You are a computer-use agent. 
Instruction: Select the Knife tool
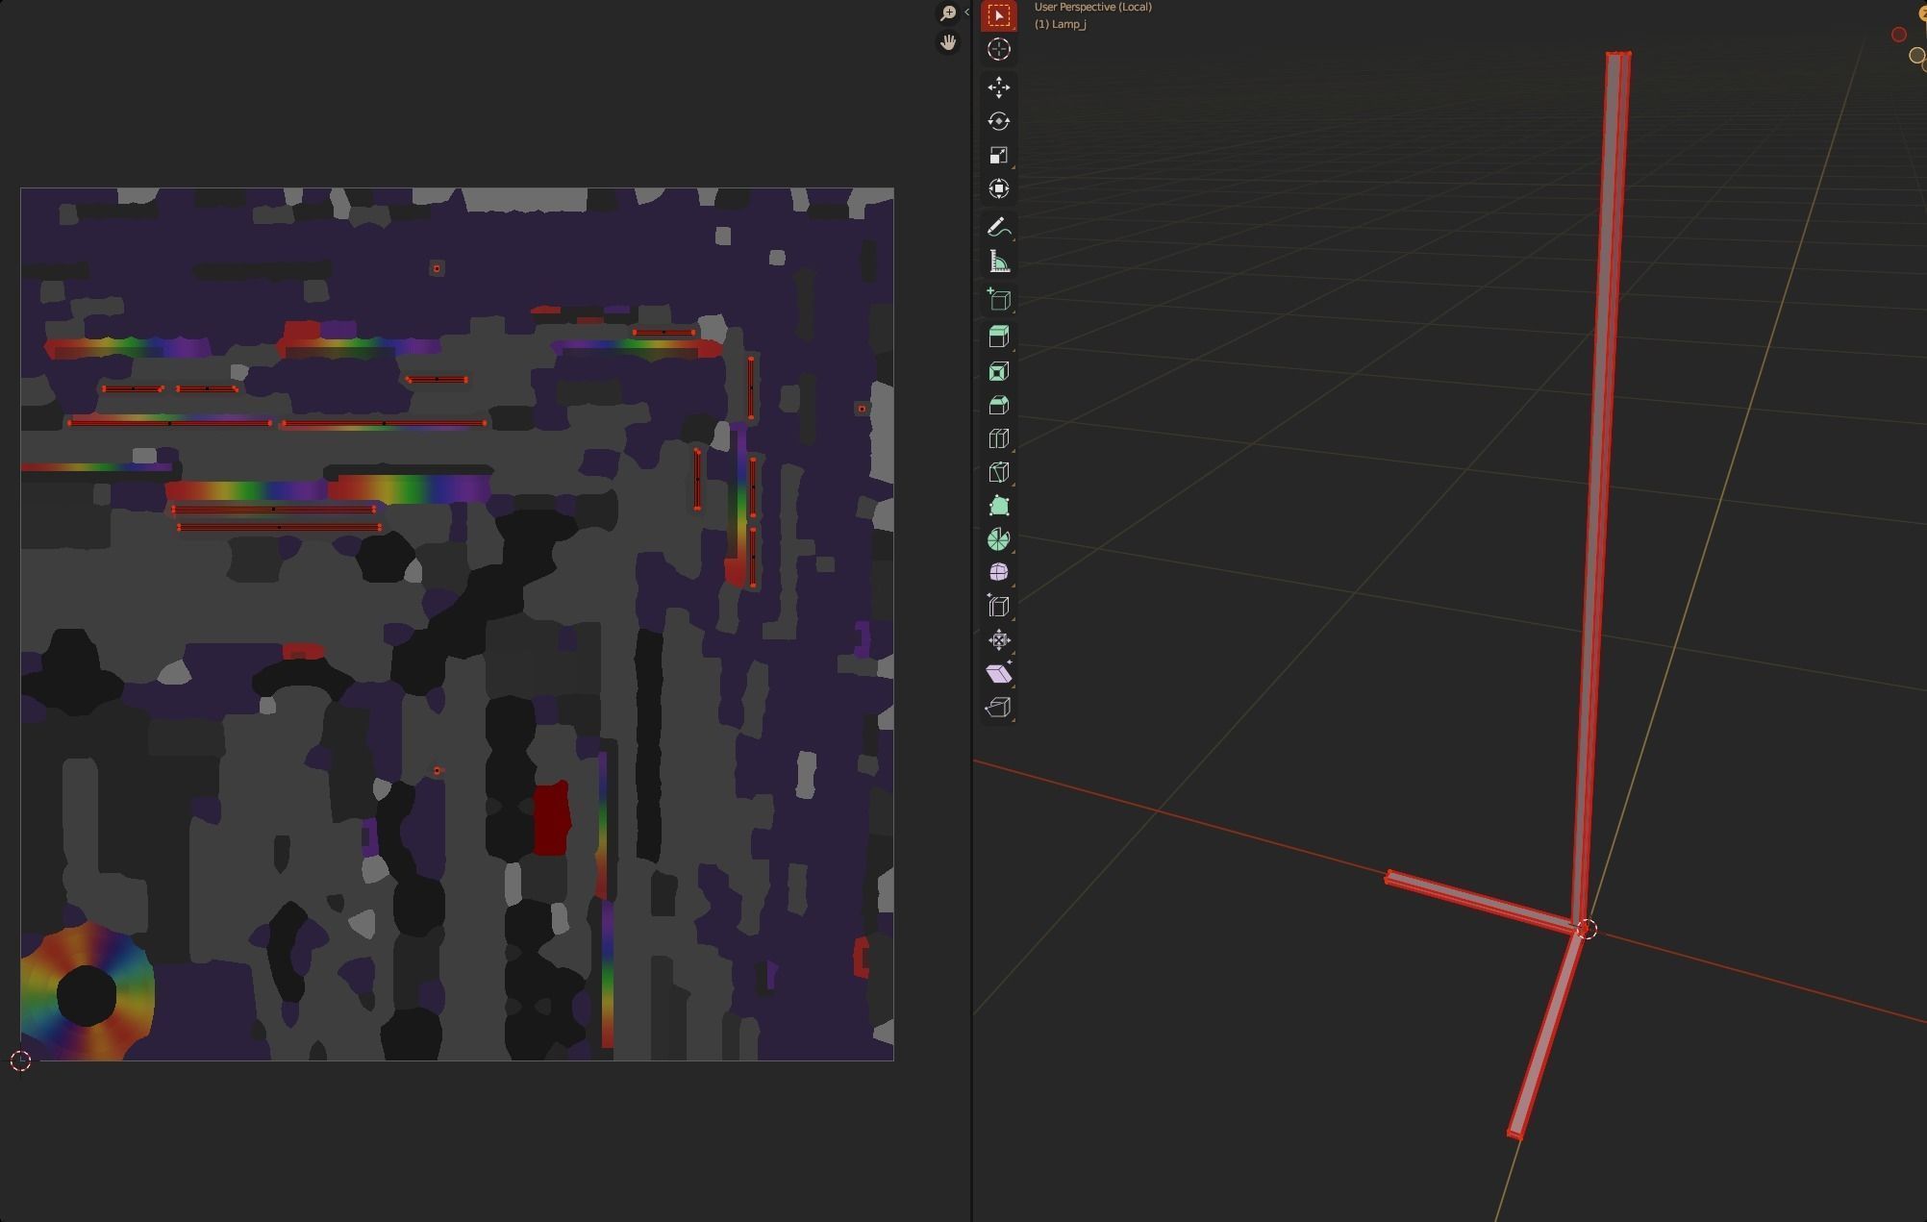998,472
